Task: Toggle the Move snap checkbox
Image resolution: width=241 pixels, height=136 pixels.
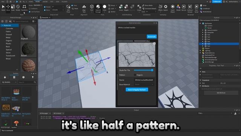Action: tap(45, 10)
